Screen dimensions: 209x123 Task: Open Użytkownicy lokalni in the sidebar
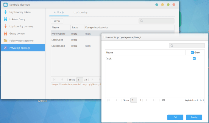tap(23, 12)
